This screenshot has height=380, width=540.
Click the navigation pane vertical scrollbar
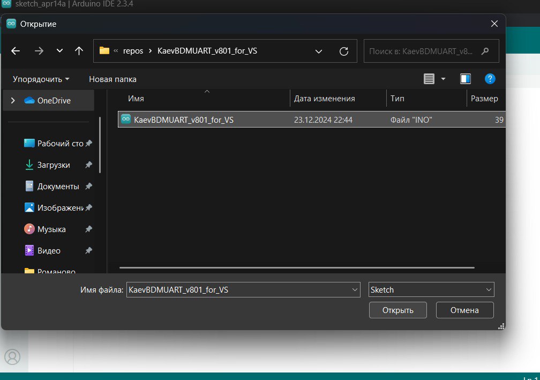point(100,145)
